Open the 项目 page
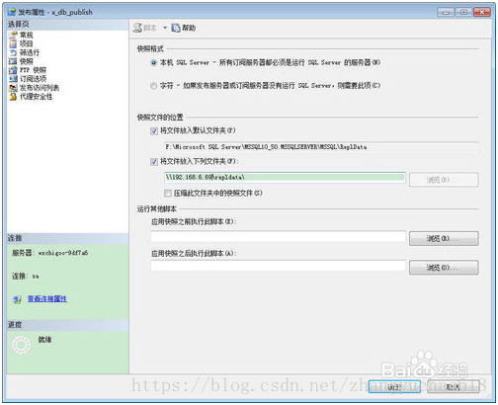 coord(27,43)
